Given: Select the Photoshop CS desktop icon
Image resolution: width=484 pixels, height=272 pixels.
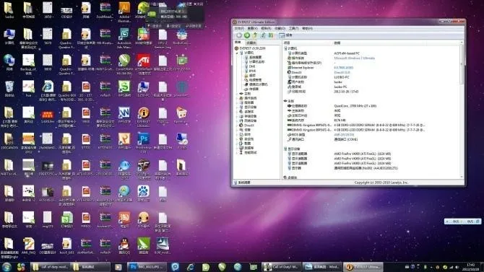Looking at the screenshot, I should (x=143, y=144).
